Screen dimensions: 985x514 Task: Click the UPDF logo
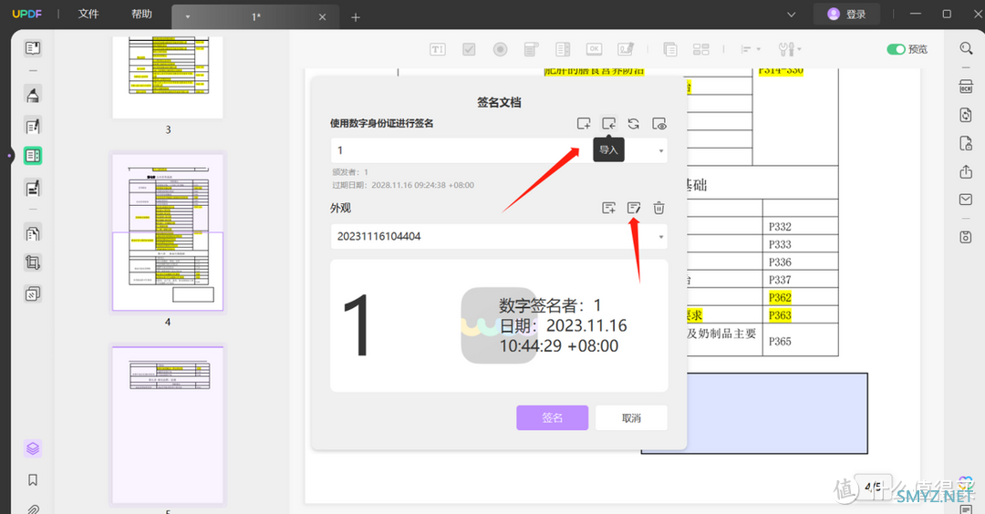[x=27, y=14]
